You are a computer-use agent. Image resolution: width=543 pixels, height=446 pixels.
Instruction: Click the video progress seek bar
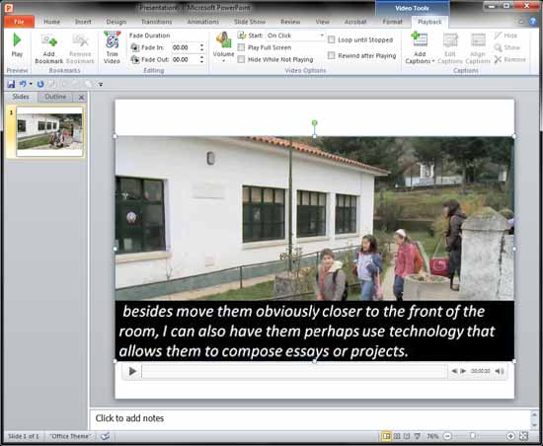pyautogui.click(x=293, y=371)
